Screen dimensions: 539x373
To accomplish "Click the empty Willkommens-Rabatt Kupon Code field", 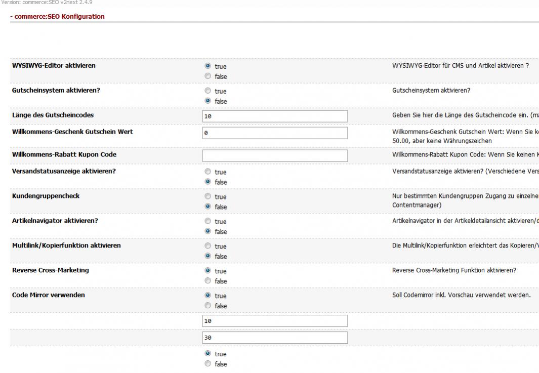I will 275,155.
